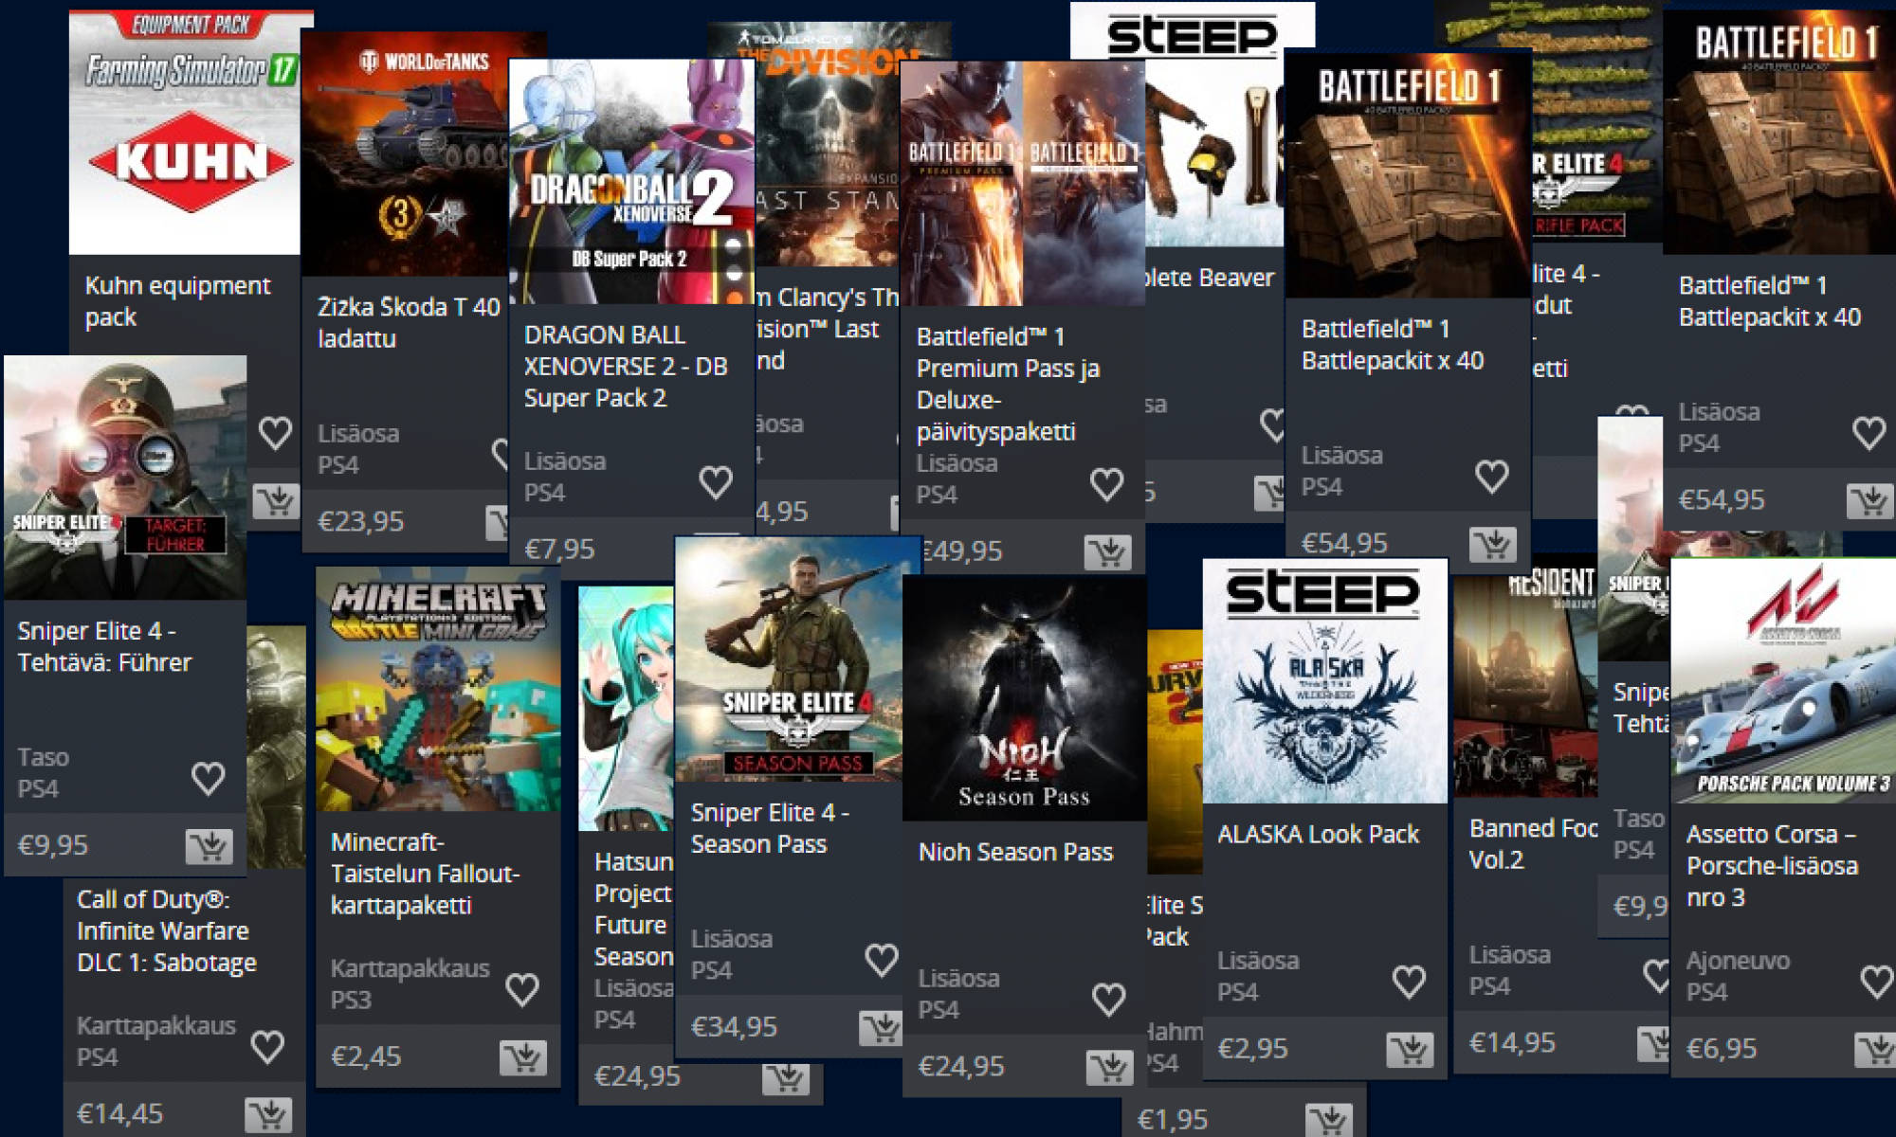Add Battlefield 1 Premium Pass to cart
Screen dimensions: 1896x1137
coord(1108,551)
